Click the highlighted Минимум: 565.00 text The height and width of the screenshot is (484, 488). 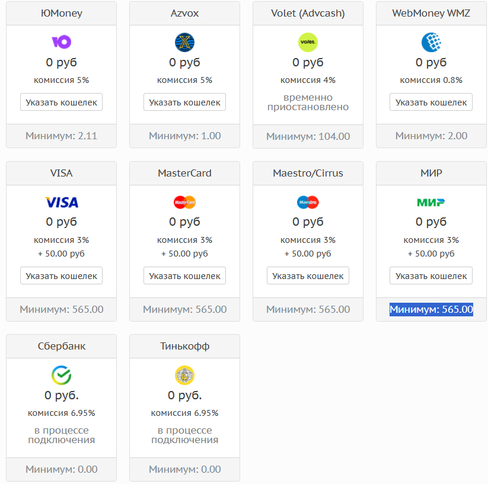click(x=431, y=309)
